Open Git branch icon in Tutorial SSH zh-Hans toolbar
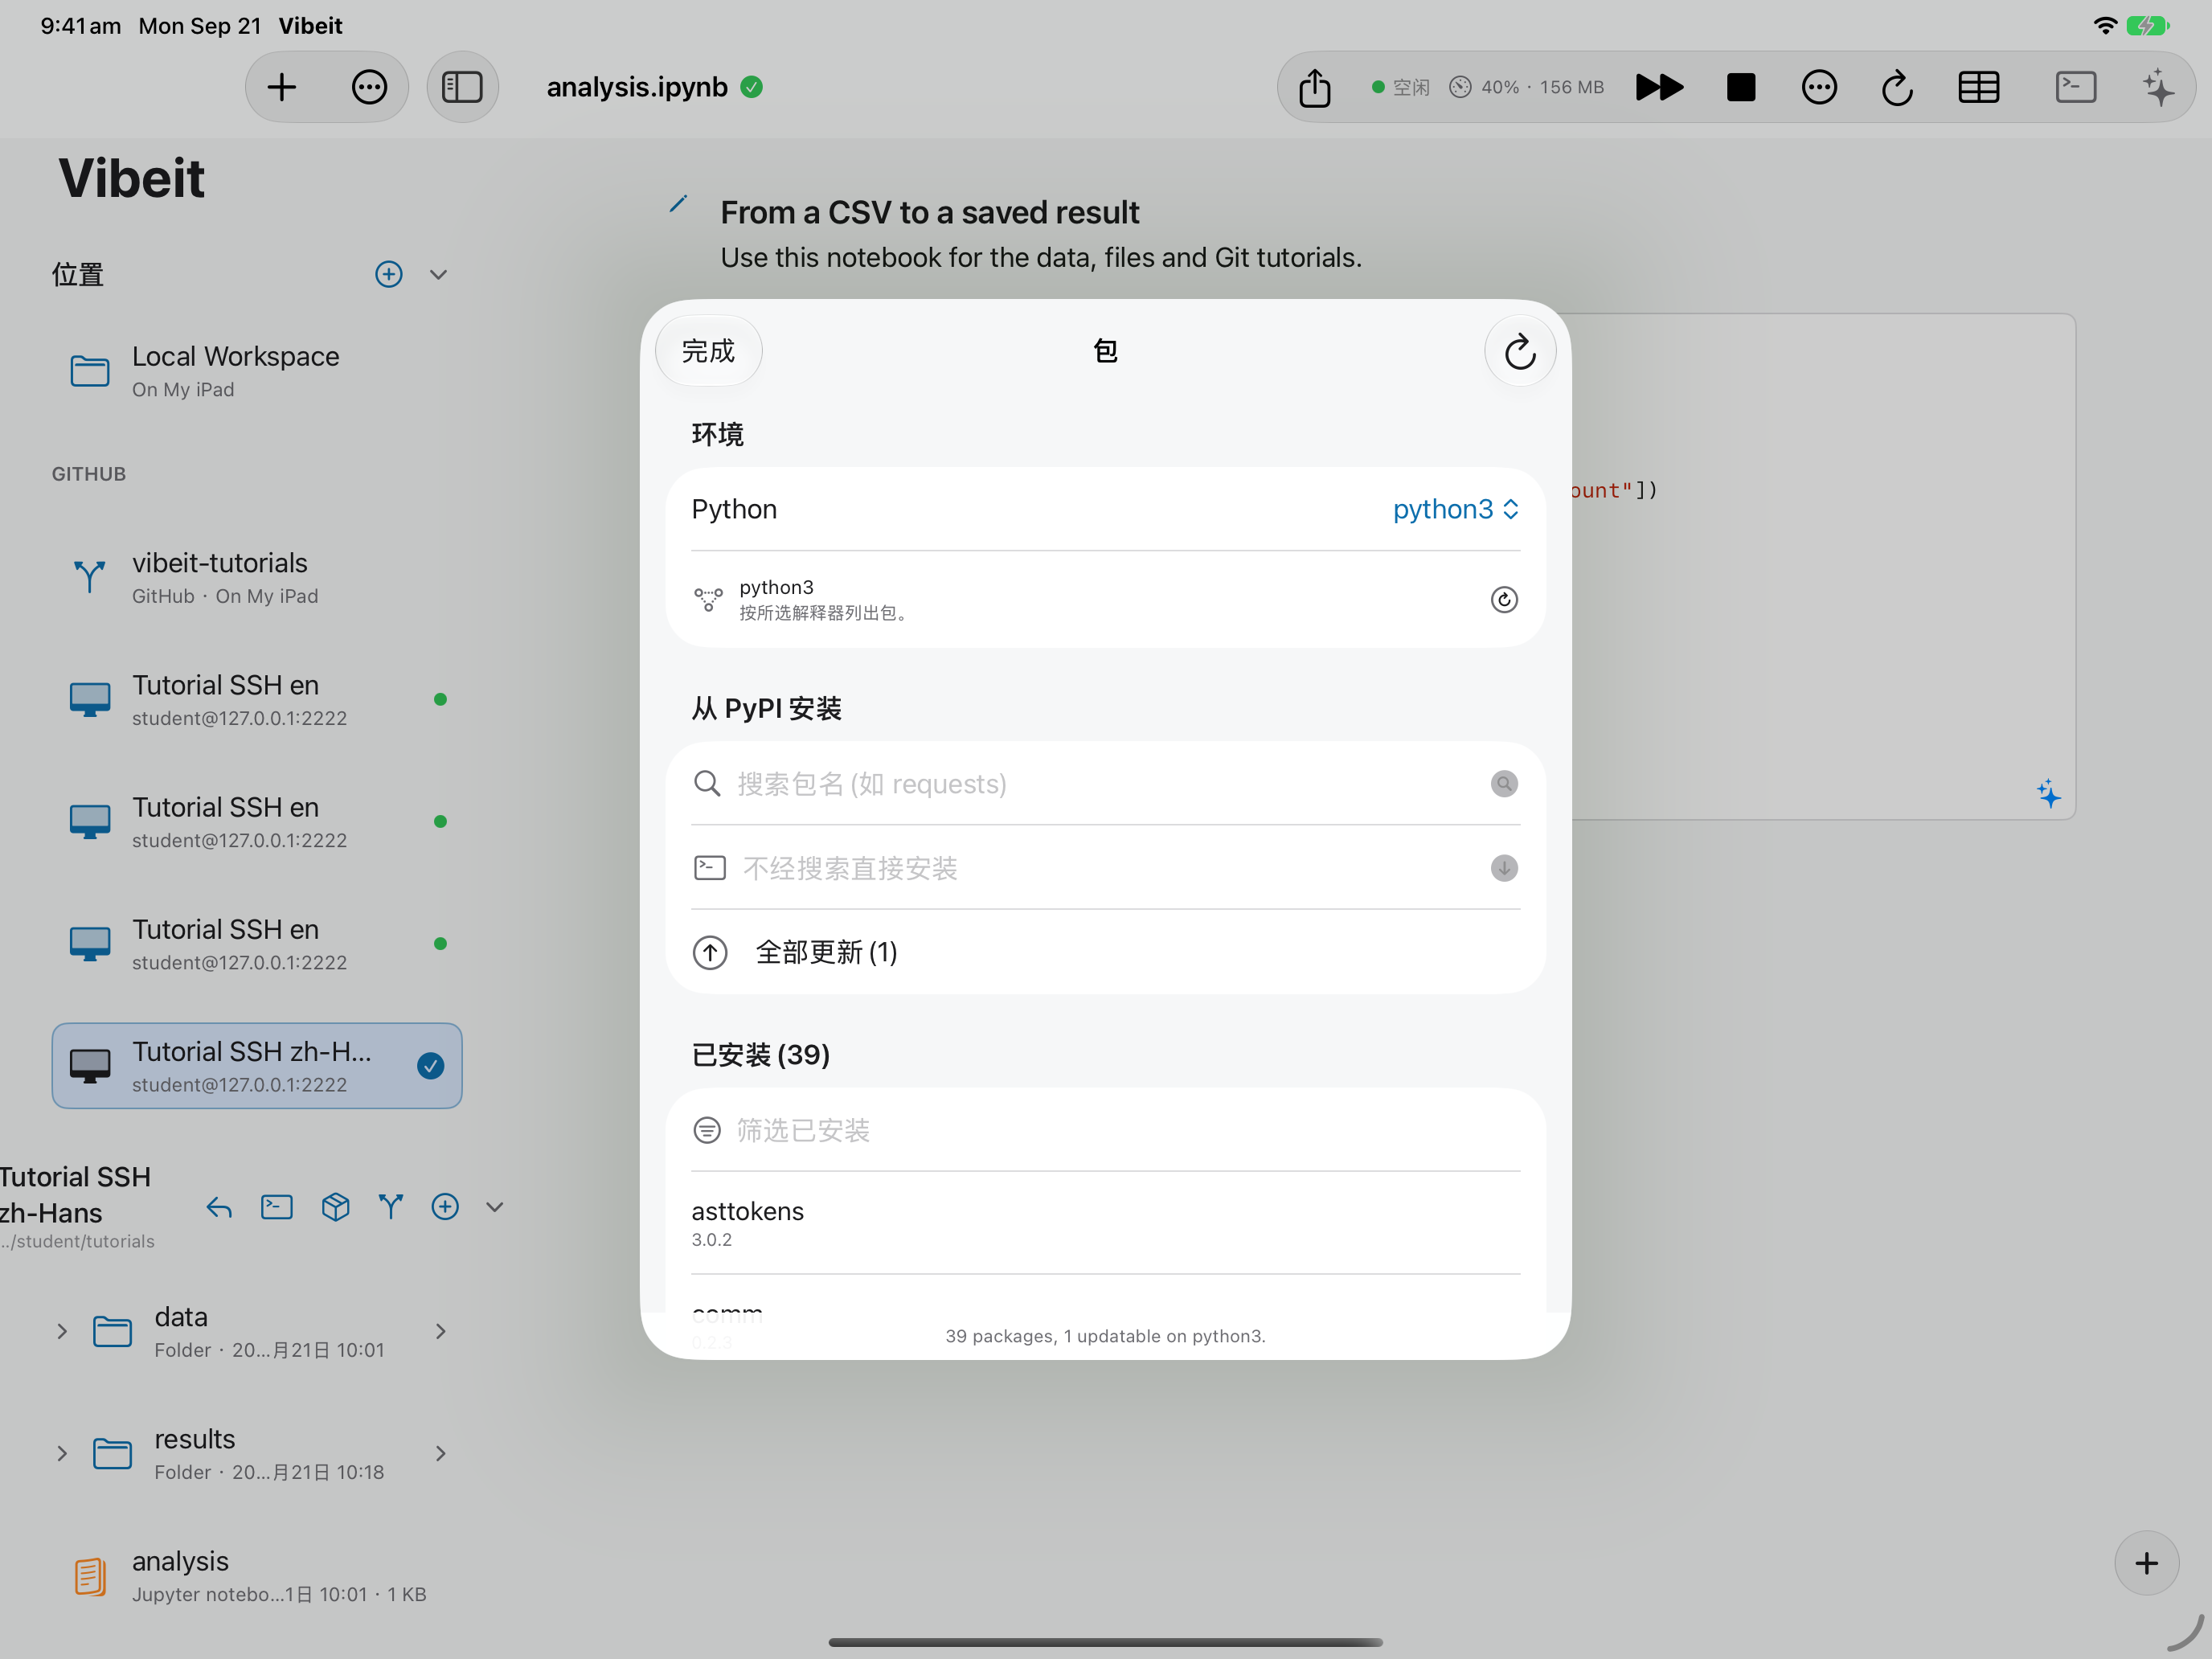The image size is (2212, 1659). click(x=391, y=1207)
